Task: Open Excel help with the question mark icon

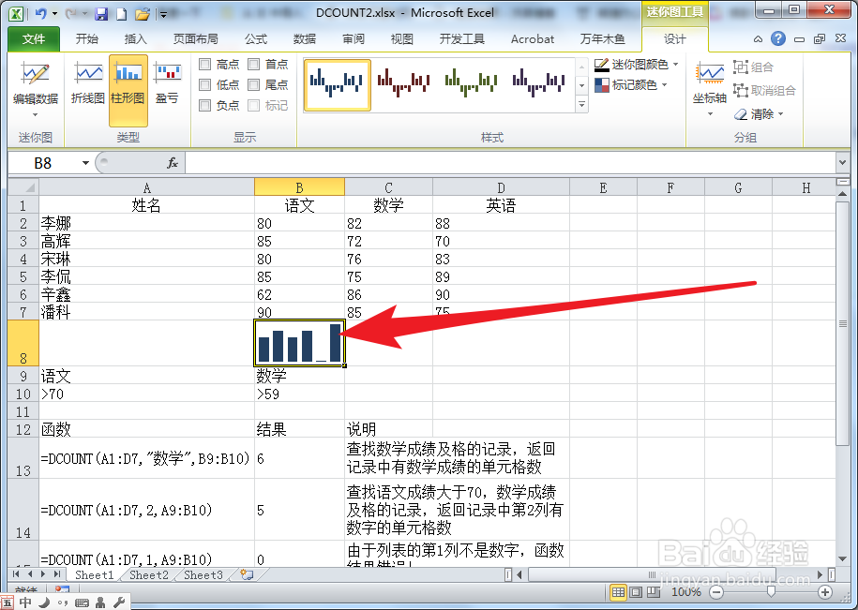Action: tap(778, 38)
